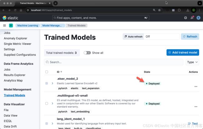
Task: Click the Refresh button
Action: coord(190,36)
